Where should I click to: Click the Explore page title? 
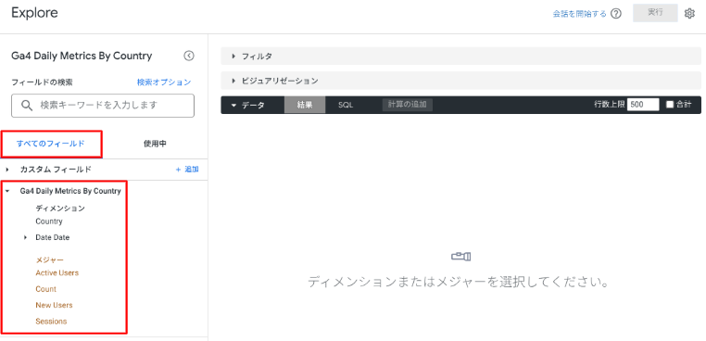pyautogui.click(x=34, y=13)
